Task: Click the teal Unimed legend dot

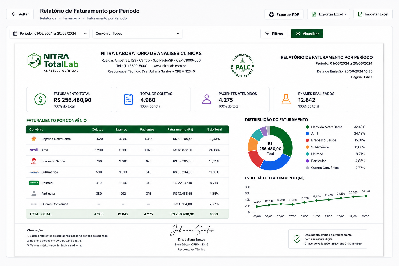Action: click(307, 154)
